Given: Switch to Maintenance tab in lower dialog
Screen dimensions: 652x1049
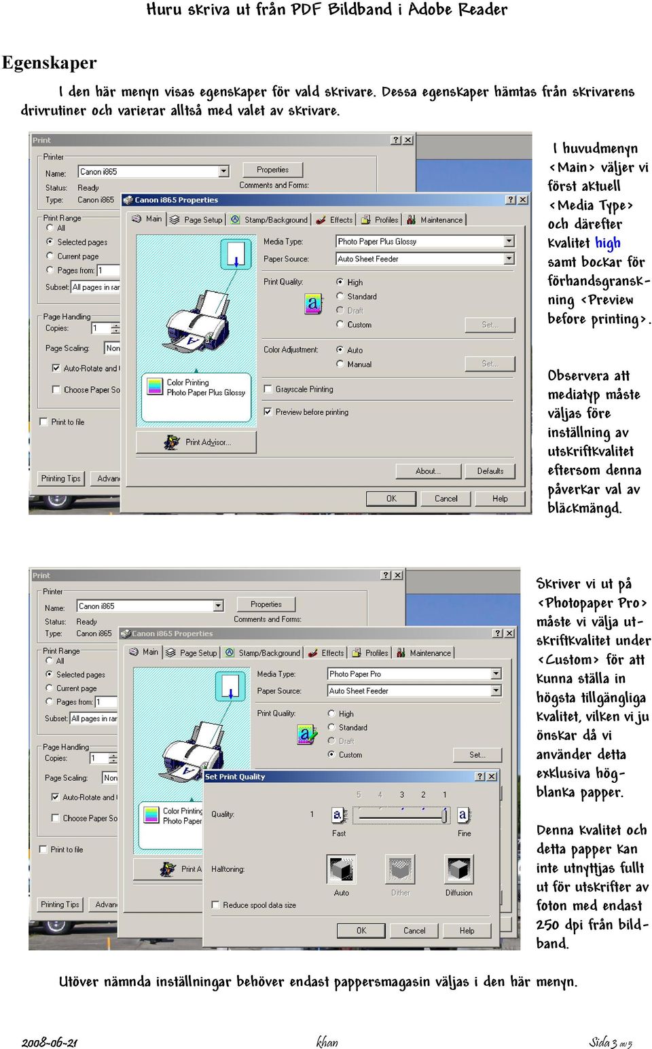Looking at the screenshot, I should pos(424,652).
